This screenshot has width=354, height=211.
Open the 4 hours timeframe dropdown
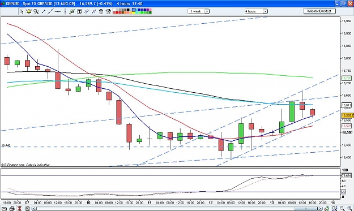pos(256,11)
